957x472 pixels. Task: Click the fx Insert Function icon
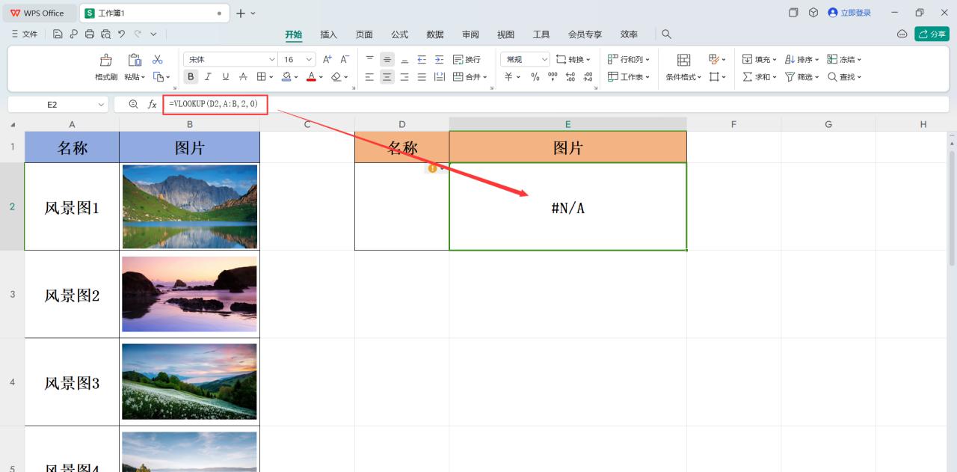(152, 104)
